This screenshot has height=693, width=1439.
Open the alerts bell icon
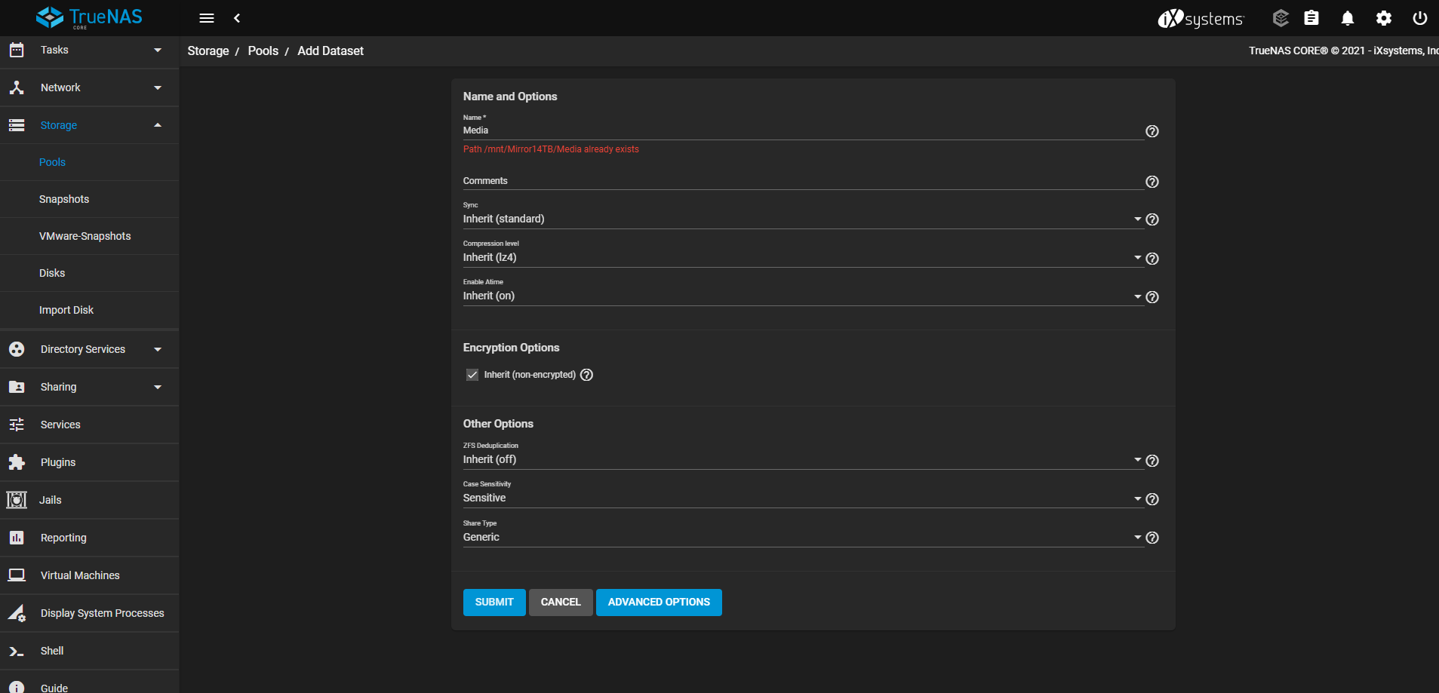[x=1347, y=18]
